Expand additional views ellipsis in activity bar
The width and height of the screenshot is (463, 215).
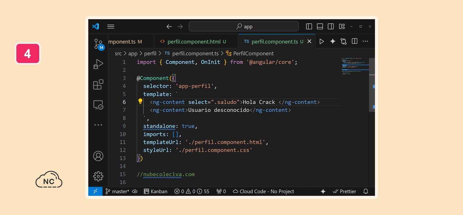pos(98,125)
